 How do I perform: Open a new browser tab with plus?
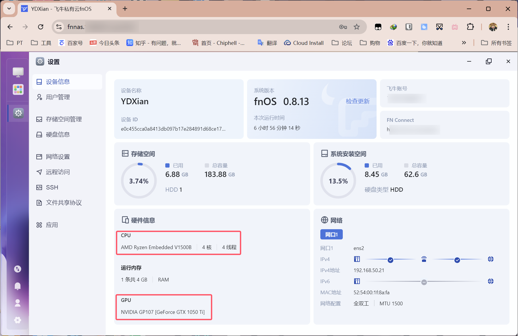click(125, 9)
